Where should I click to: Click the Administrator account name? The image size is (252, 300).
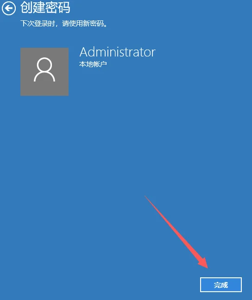117,52
